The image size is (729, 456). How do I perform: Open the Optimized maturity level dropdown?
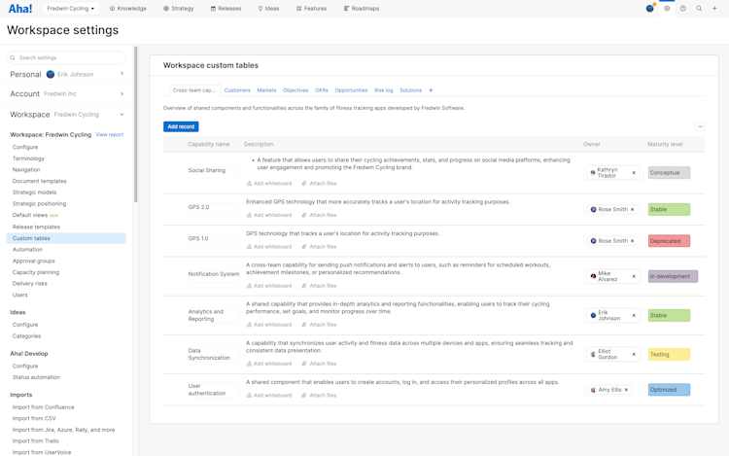(x=669, y=390)
